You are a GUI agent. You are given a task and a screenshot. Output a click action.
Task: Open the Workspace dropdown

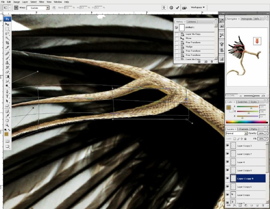point(198,7)
